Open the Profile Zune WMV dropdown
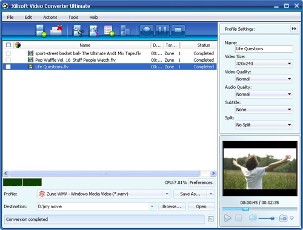Viewport: 303px width, 230px height. 167,194
